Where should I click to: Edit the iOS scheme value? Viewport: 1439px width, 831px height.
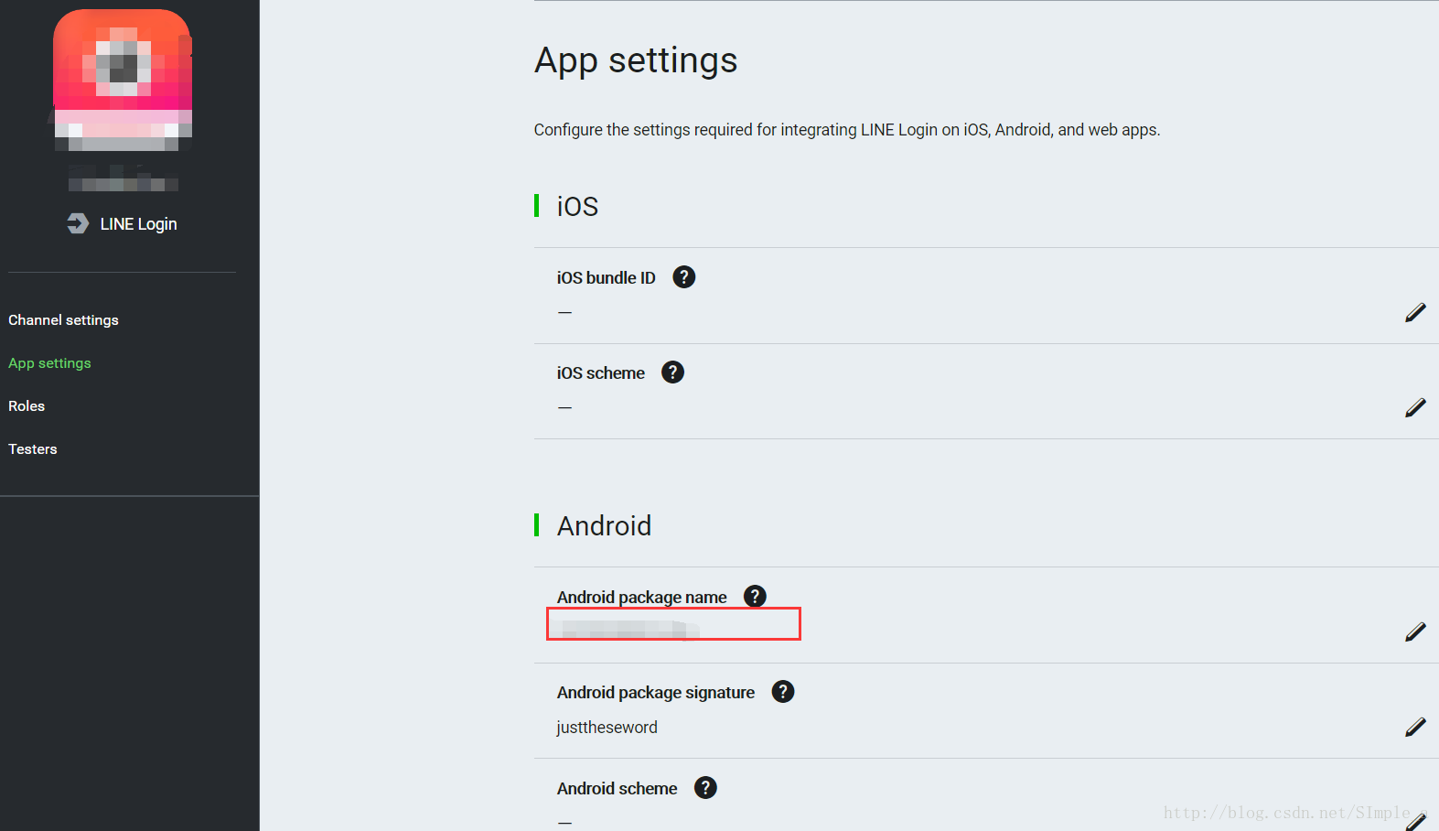pos(1415,408)
